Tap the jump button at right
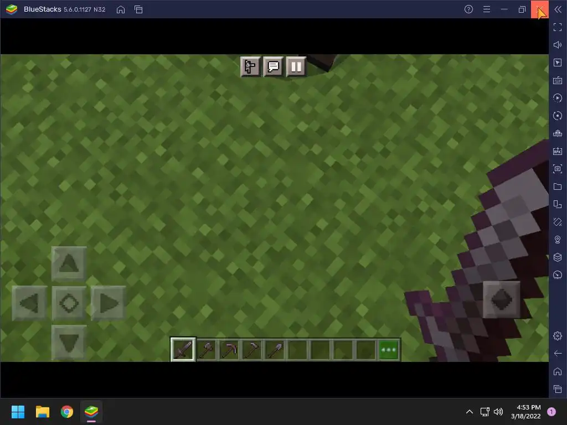The width and height of the screenshot is (567, 425). tap(502, 299)
